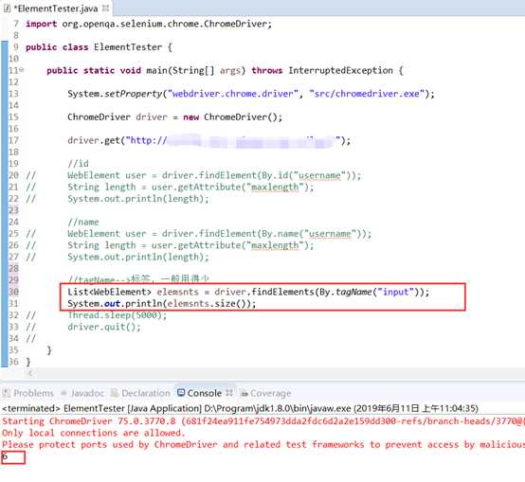Click line number 23 in the editor gutter
The image size is (525, 482).
coord(13,210)
